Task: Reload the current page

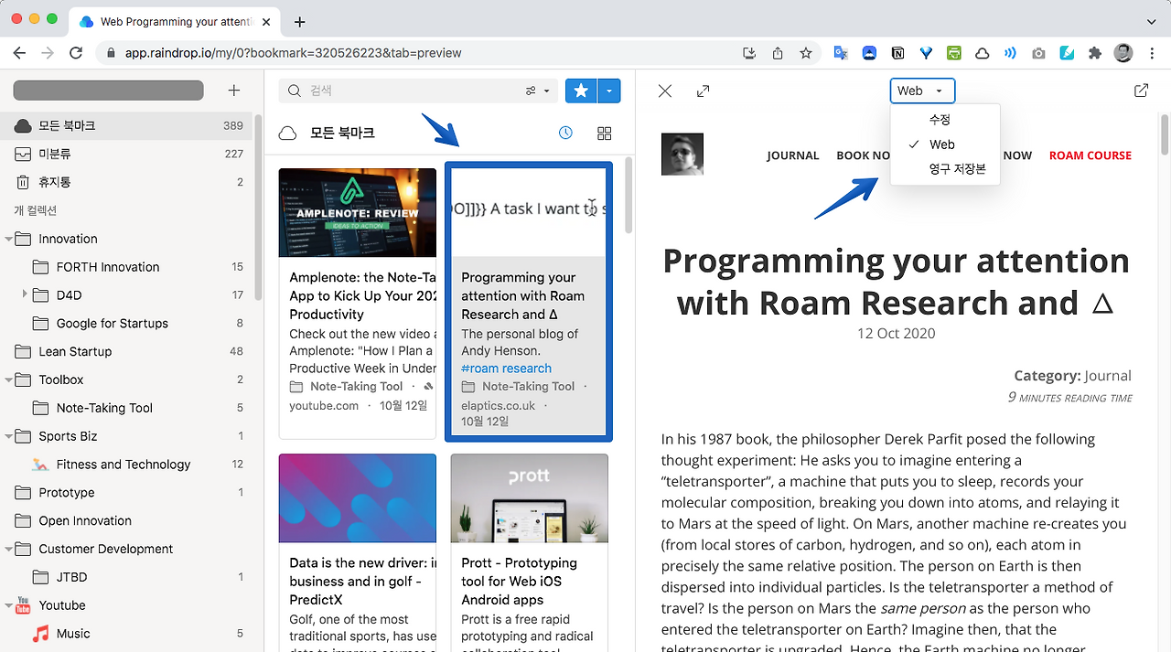Action: pyautogui.click(x=76, y=53)
